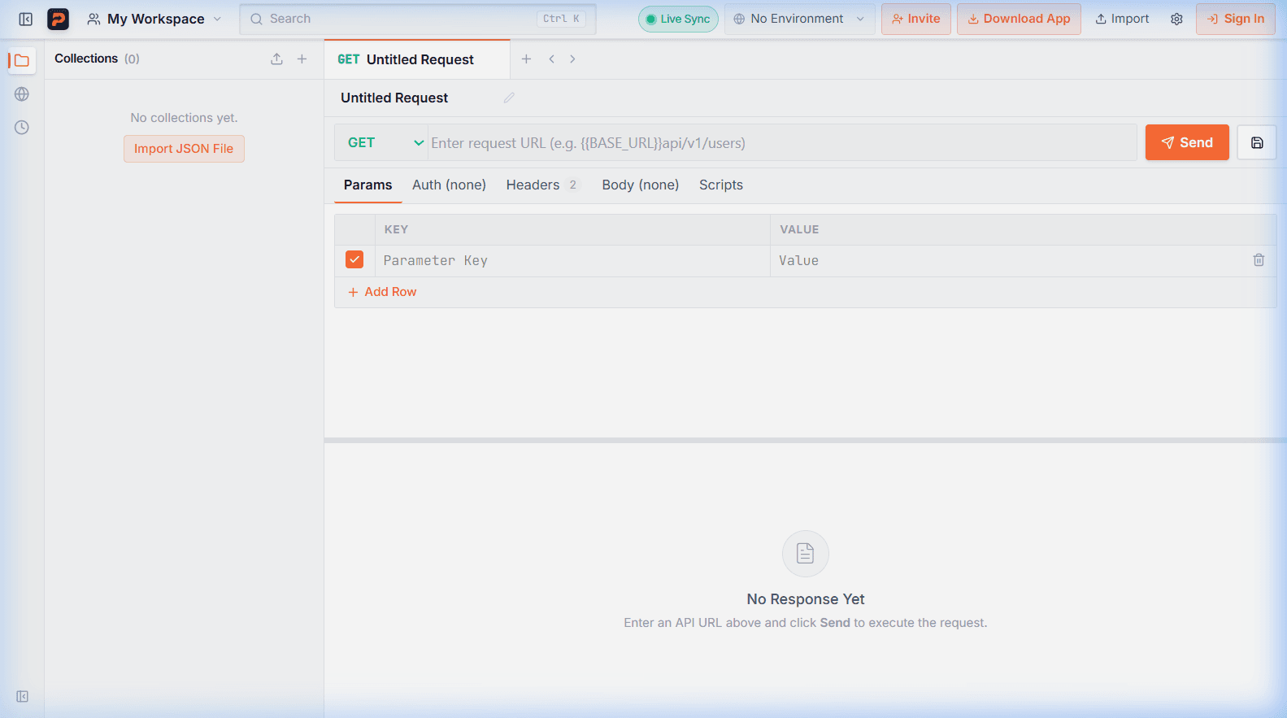Switch to the Auth (none) tab

449,185
